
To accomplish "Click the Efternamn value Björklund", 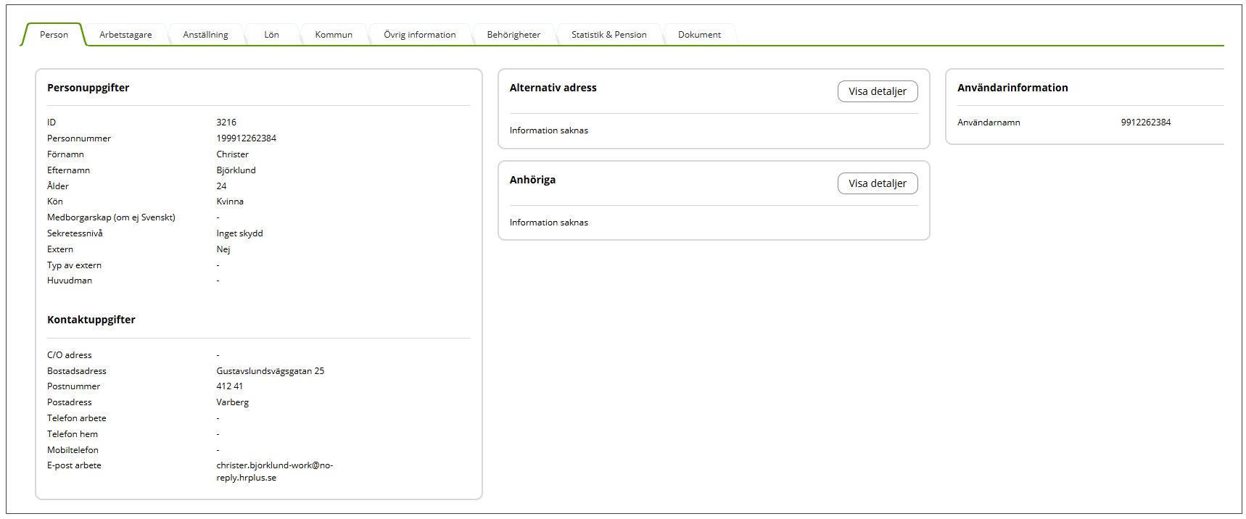I will tap(236, 170).
